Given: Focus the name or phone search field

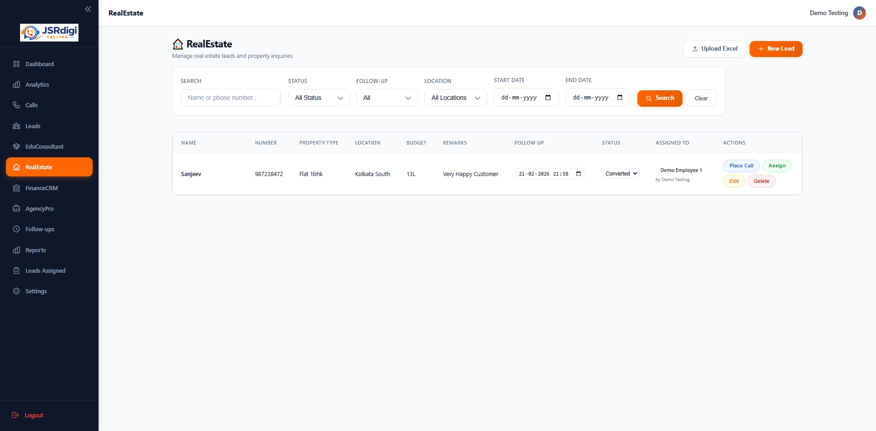Looking at the screenshot, I should tap(230, 98).
